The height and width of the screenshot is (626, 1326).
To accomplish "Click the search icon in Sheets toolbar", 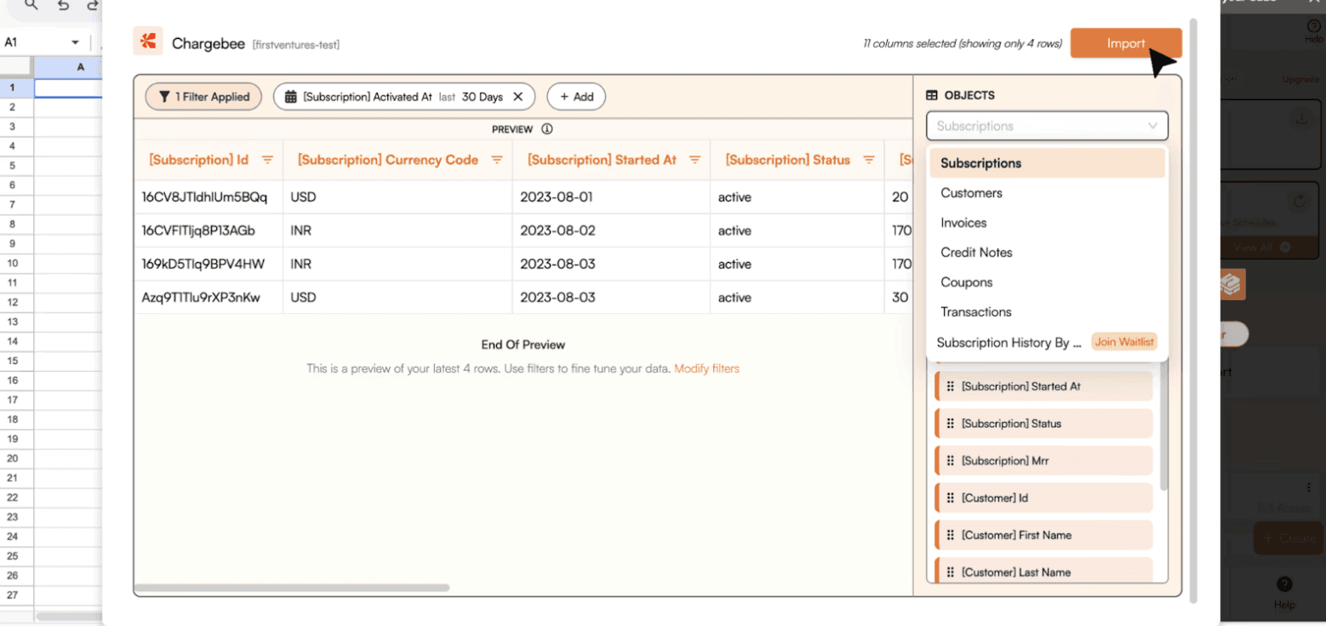I will click(x=31, y=5).
